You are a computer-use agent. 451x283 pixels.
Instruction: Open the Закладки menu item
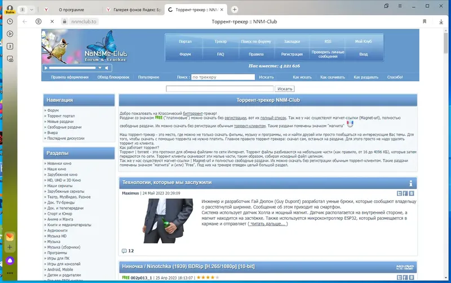(292, 41)
